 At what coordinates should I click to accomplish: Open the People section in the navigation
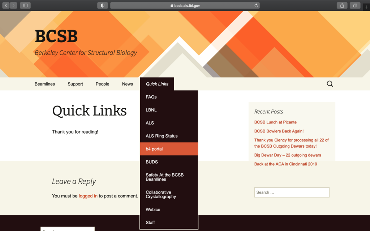click(102, 84)
